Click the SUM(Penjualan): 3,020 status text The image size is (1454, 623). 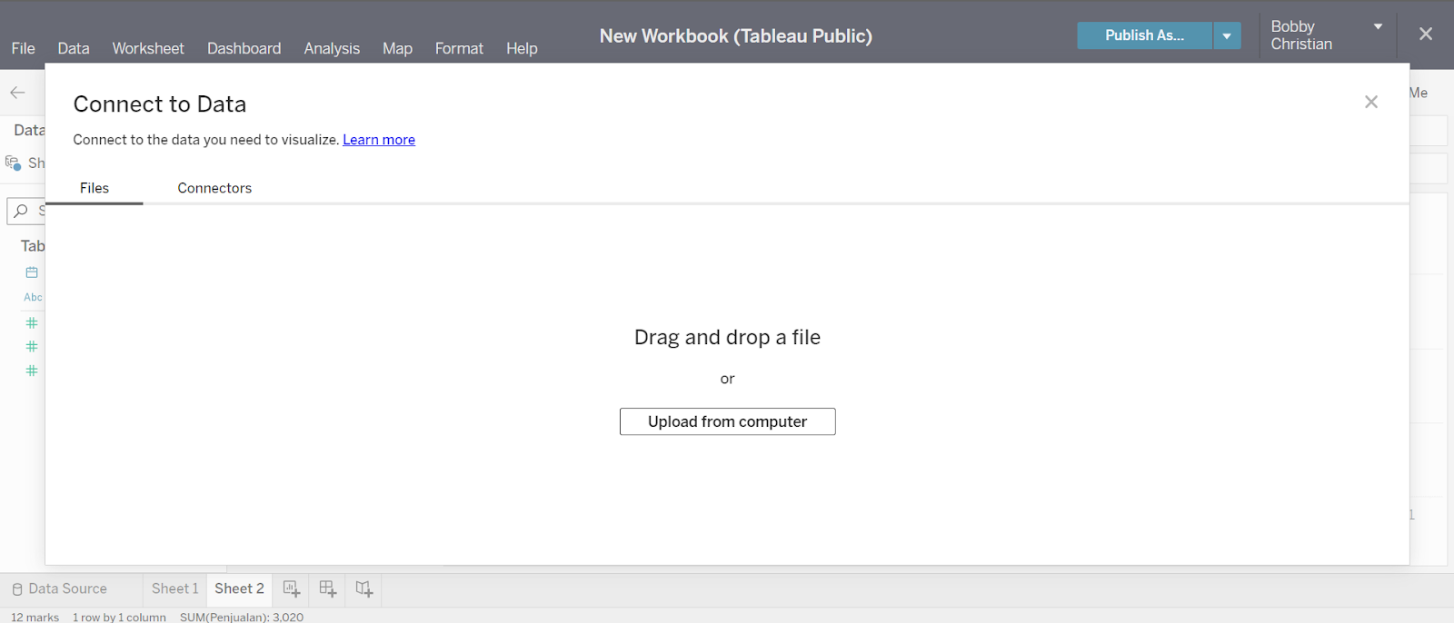242,617
